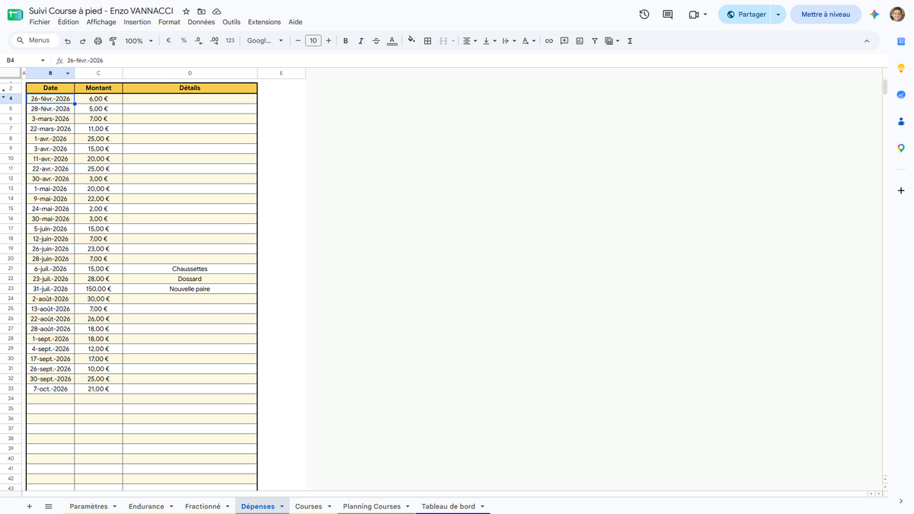
Task: Toggle strikethrough formatting
Action: tap(376, 41)
